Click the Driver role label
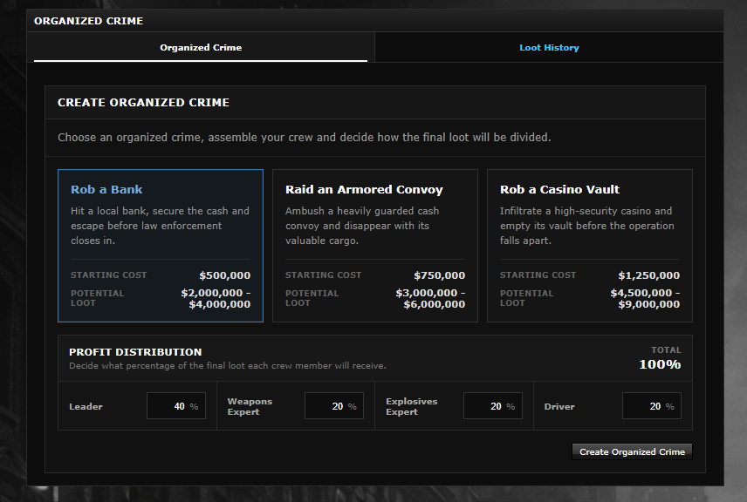 [x=559, y=406]
